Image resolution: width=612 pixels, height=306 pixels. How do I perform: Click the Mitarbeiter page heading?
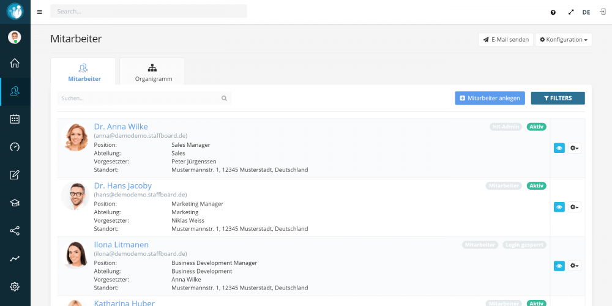click(x=76, y=39)
